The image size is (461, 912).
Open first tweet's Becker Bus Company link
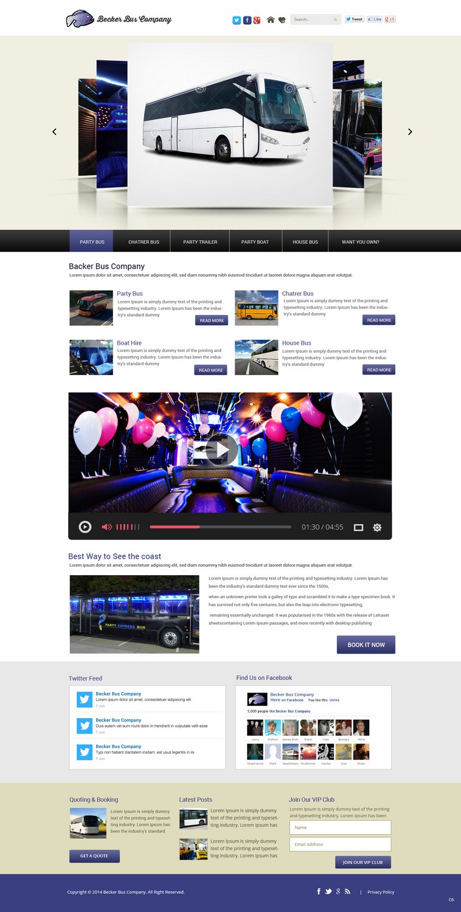pos(118,694)
